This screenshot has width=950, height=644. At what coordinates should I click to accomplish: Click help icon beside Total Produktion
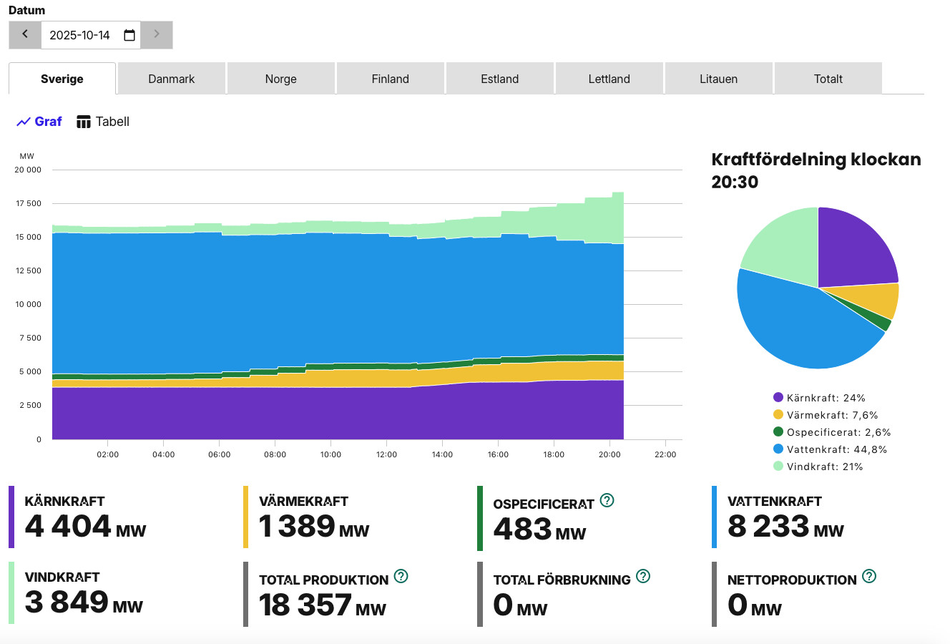401,576
